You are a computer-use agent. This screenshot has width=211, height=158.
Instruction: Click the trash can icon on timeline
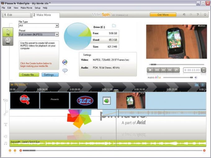[x=203, y=85]
